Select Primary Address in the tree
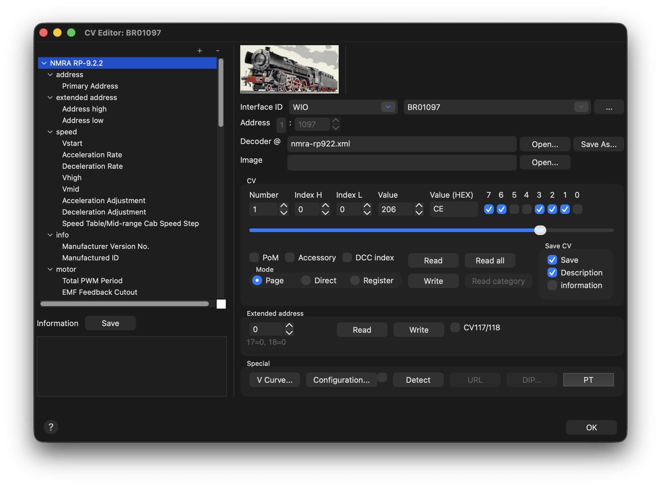The image size is (661, 487). pos(90,86)
